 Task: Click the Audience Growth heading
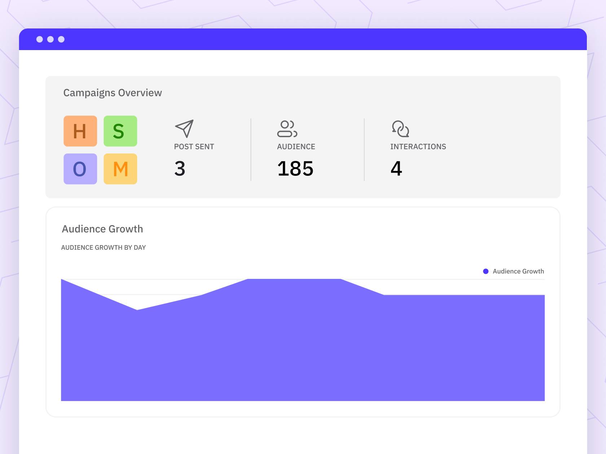(102, 229)
